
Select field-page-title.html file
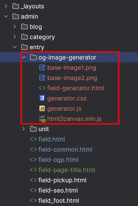click(67, 170)
